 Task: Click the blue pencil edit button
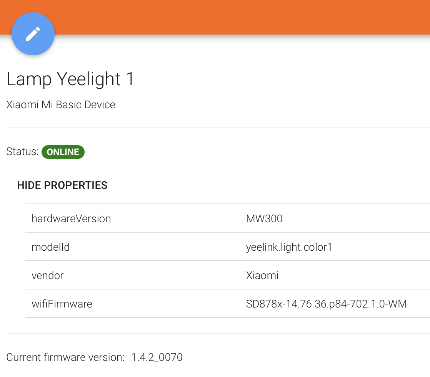pos(33,34)
